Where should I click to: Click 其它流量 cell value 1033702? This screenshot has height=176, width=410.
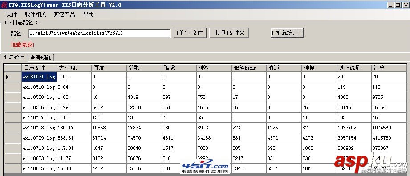[x=354, y=128]
